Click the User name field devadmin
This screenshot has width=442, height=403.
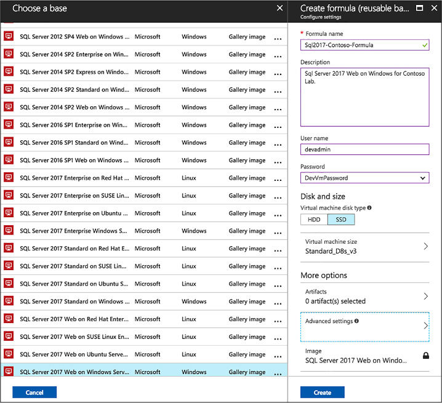[x=365, y=150]
